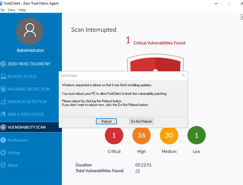Open the File menu

point(2,10)
